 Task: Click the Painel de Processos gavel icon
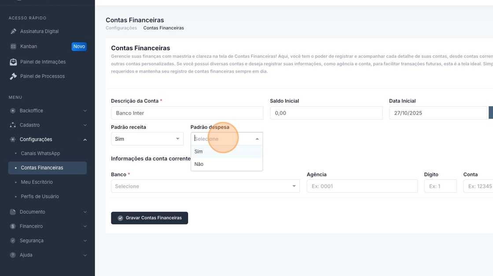tap(13, 76)
